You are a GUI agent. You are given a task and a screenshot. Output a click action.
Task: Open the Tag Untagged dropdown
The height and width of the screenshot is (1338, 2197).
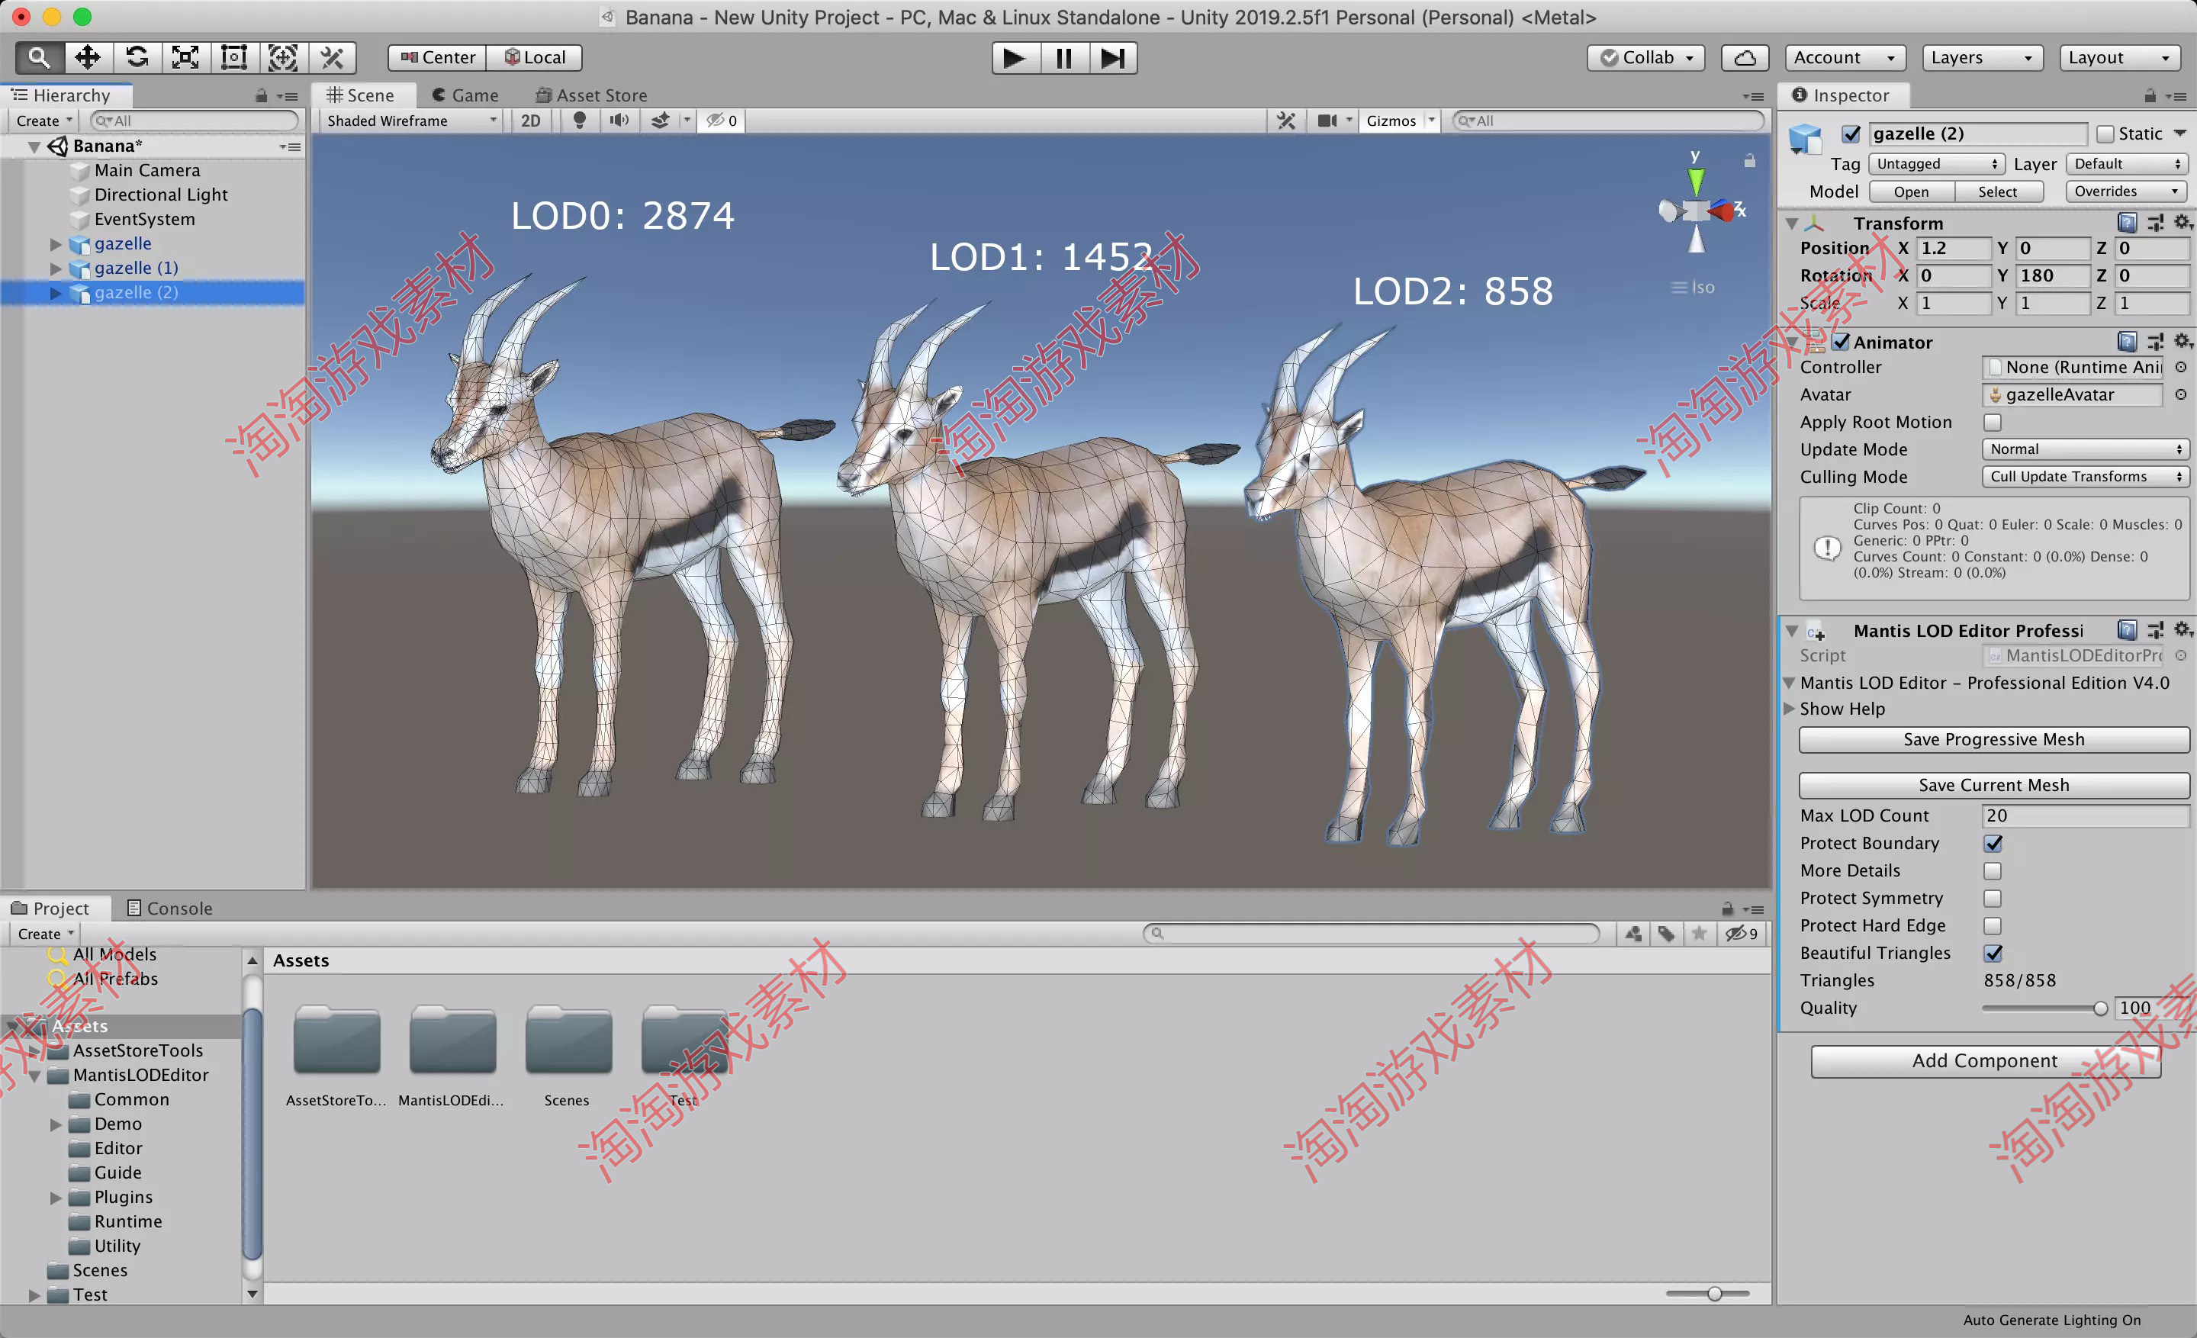1937,164
